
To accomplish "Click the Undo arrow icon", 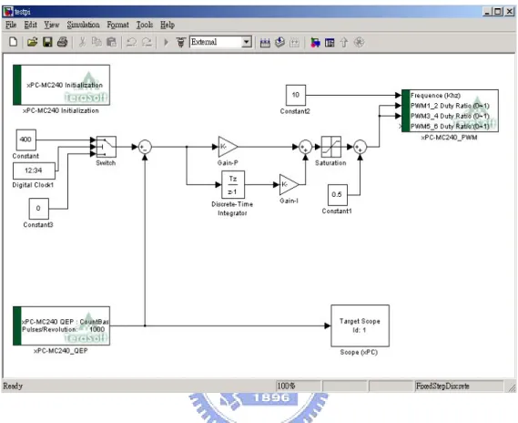I will pos(131,42).
